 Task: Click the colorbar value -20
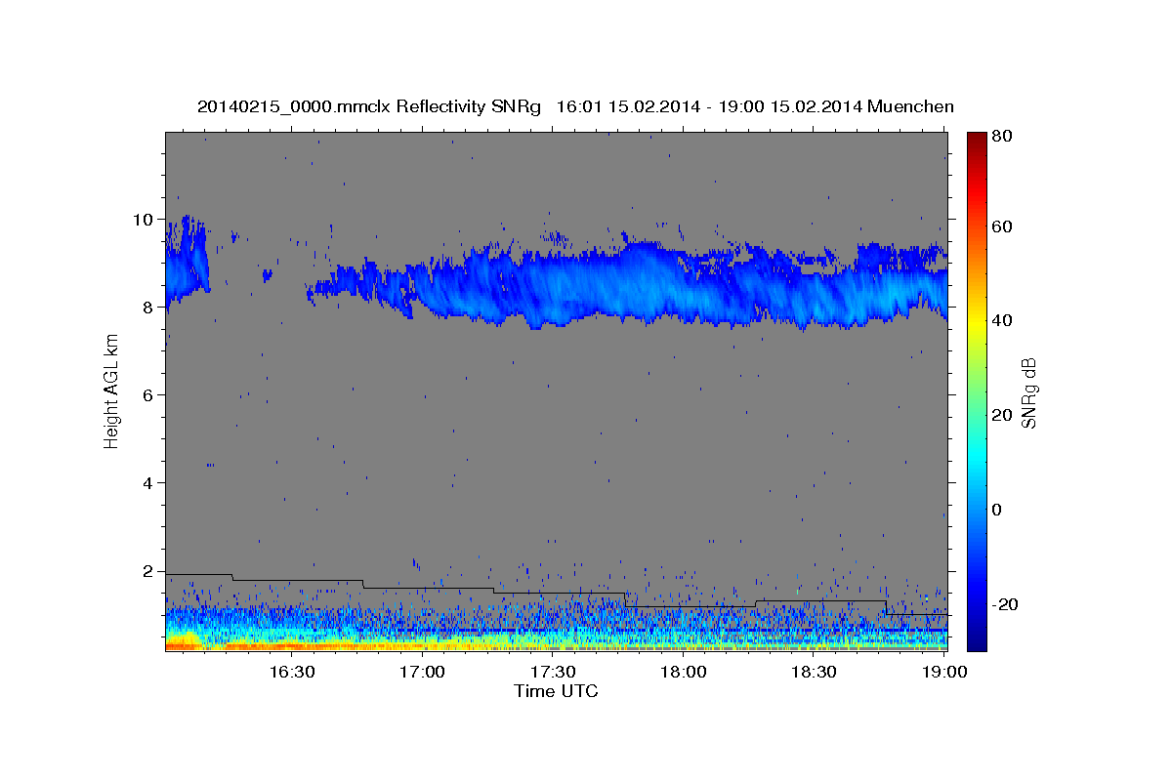(x=1006, y=604)
